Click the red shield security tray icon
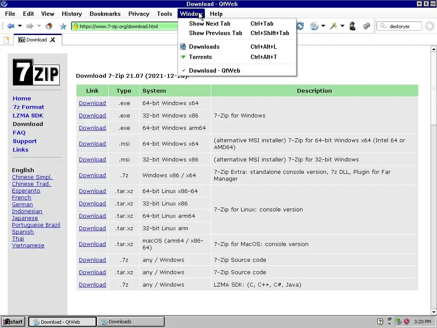 [407, 322]
